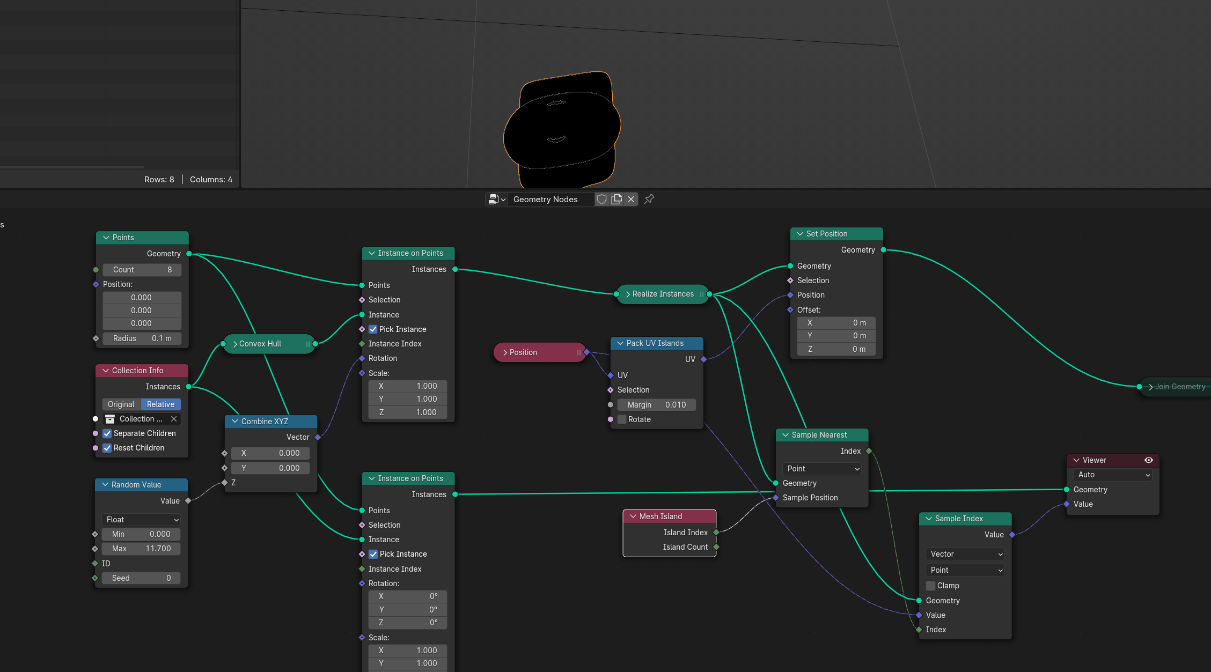Clear the Collection field with X icon
The image size is (1211, 672).
(174, 419)
